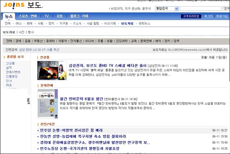Open the 판촉이벤트 sidebar category

click(x=13, y=72)
